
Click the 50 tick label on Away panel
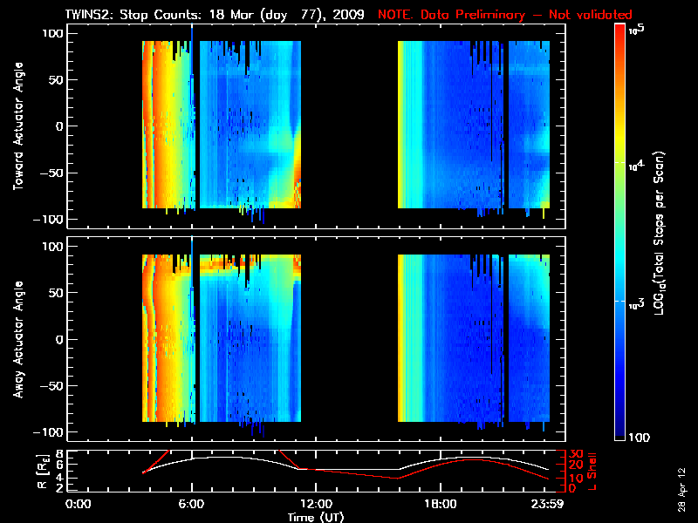(x=56, y=293)
